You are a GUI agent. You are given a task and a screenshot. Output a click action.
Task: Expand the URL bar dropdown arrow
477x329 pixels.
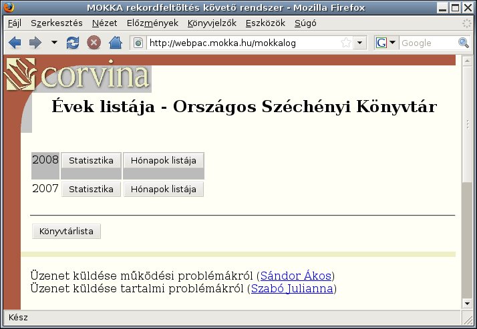(360, 43)
